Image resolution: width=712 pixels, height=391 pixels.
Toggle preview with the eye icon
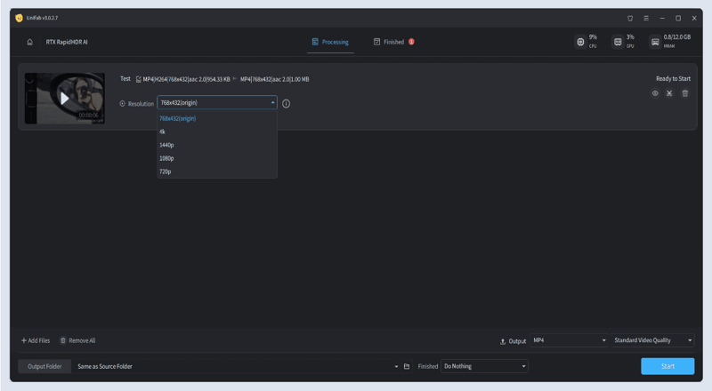click(x=655, y=93)
